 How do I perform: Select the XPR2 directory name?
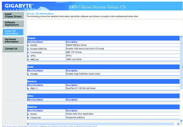tap(33, 56)
